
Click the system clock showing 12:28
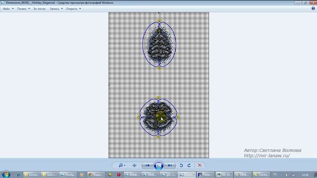(305, 175)
